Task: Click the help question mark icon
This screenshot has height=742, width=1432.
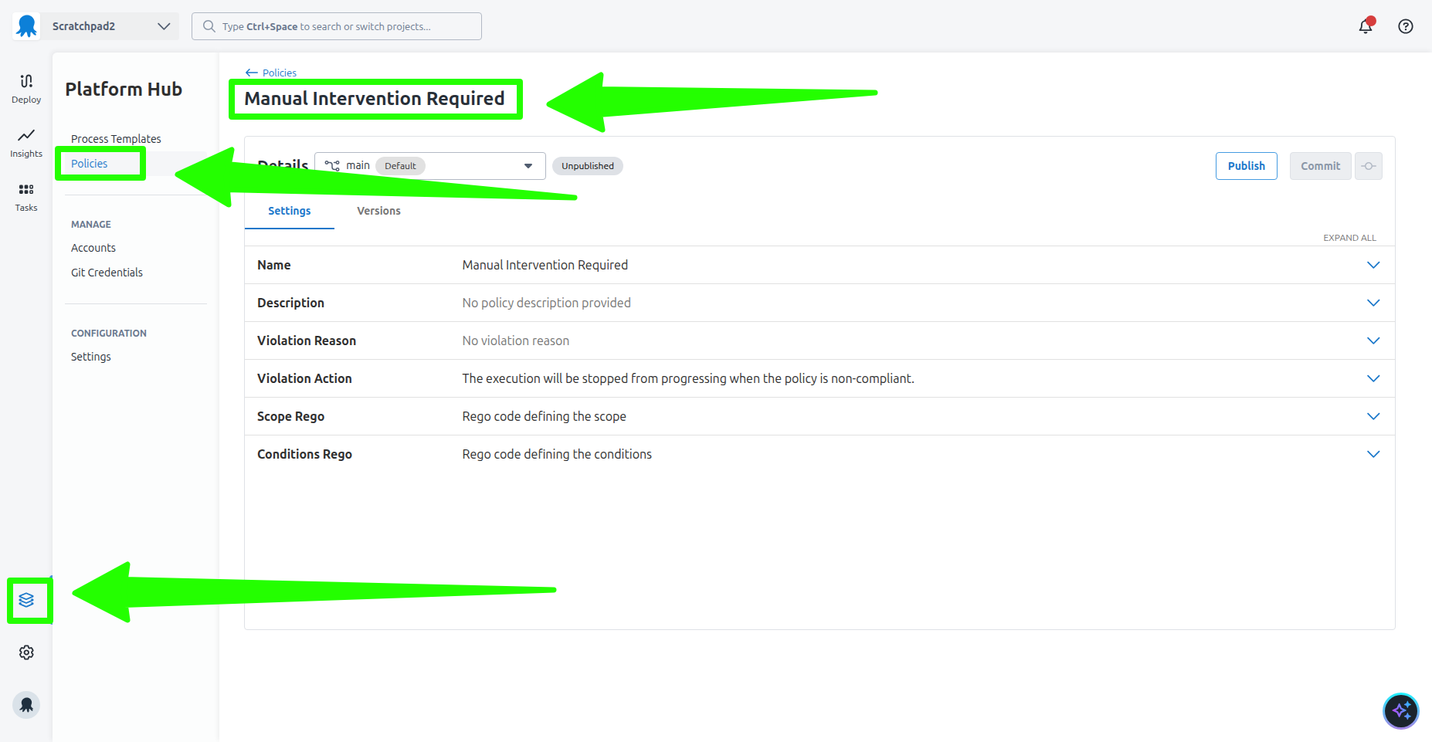Action: point(1405,25)
